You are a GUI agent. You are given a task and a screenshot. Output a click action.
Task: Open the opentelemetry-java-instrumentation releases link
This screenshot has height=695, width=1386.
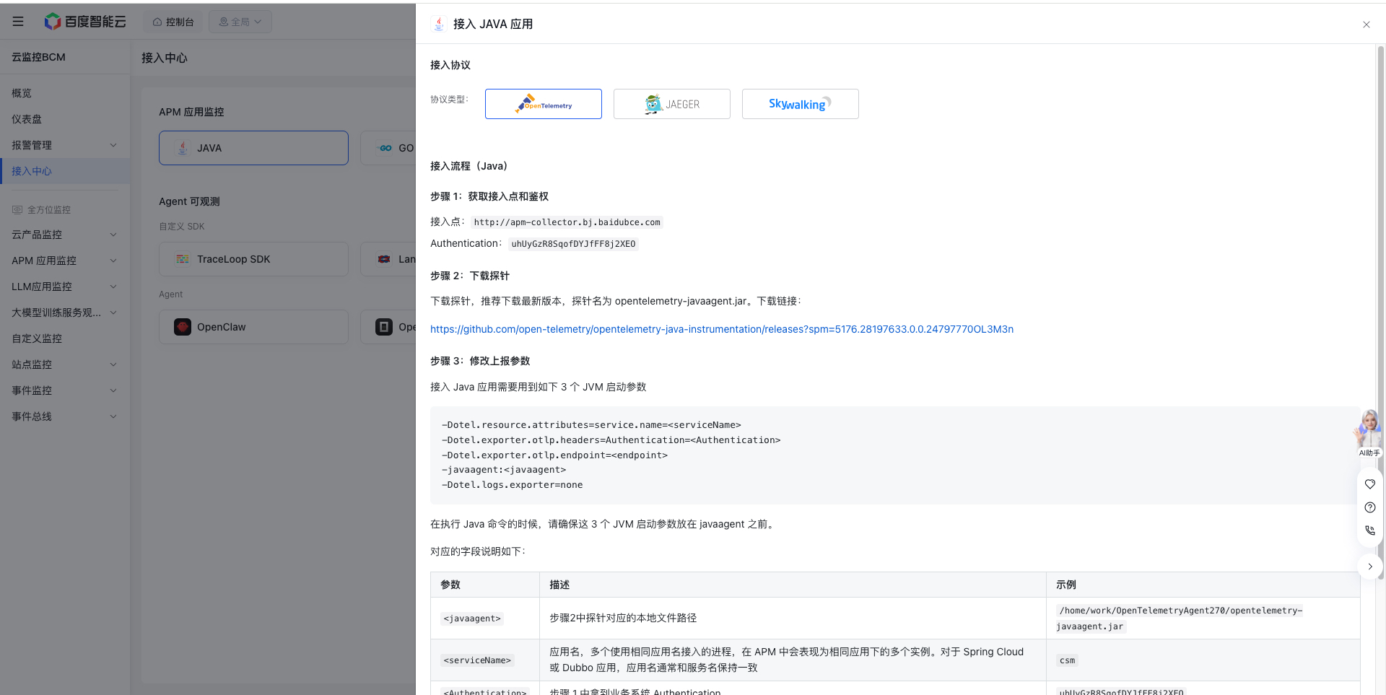click(x=722, y=329)
